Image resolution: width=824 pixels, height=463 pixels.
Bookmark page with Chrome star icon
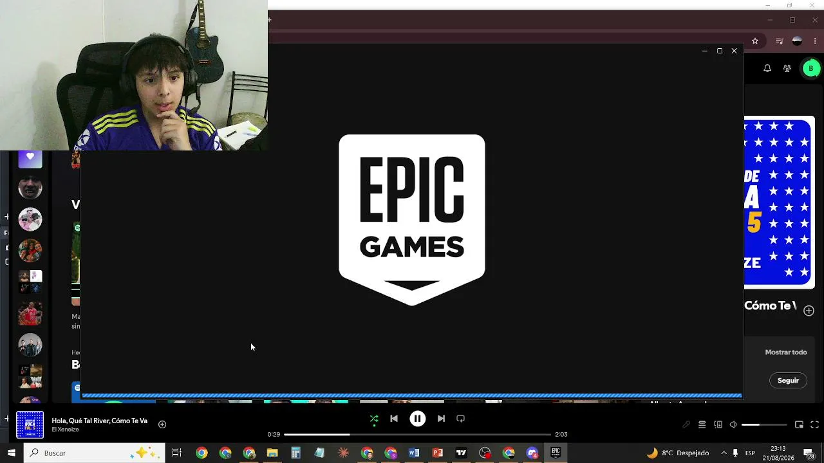click(755, 41)
